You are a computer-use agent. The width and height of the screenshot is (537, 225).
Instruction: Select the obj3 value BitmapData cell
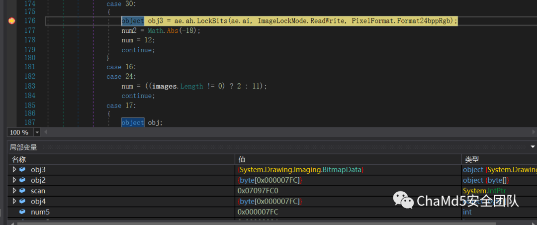301,169
